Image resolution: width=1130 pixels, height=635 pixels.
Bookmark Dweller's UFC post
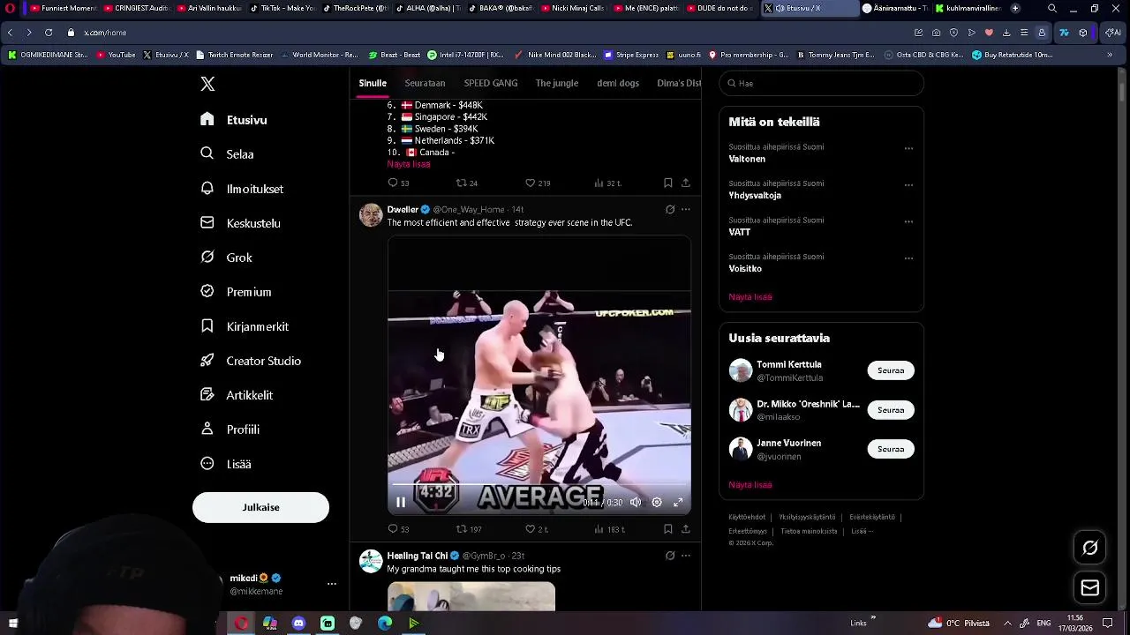click(x=667, y=529)
